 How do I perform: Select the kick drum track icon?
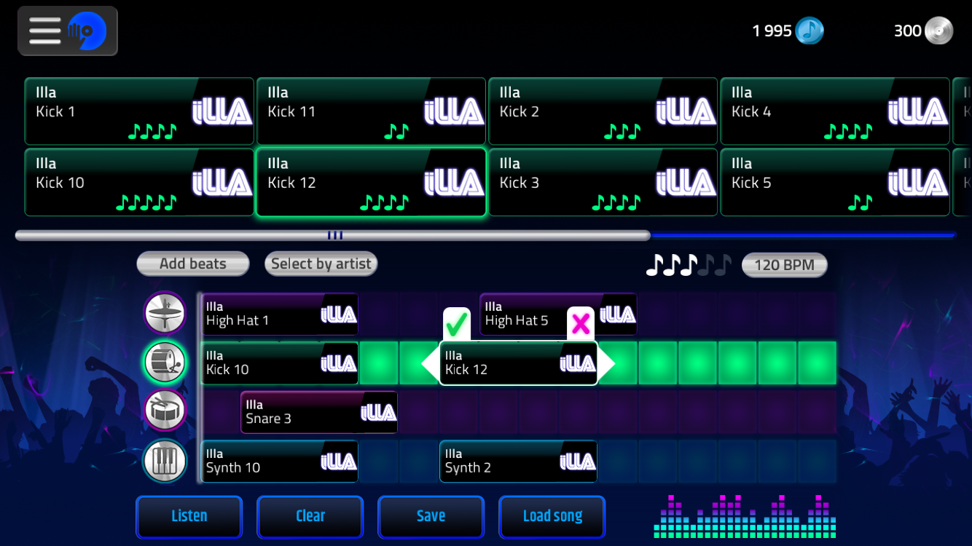pyautogui.click(x=165, y=363)
